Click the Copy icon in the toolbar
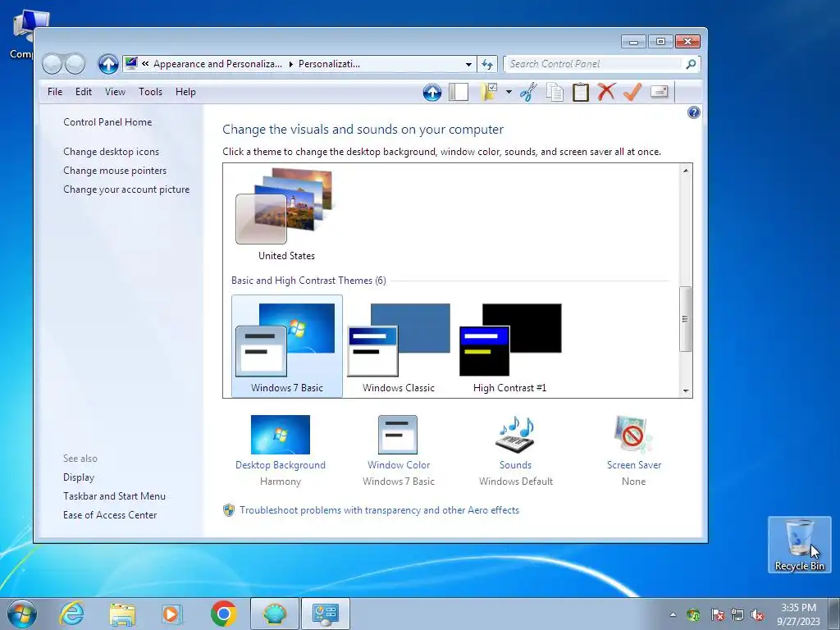 point(555,92)
